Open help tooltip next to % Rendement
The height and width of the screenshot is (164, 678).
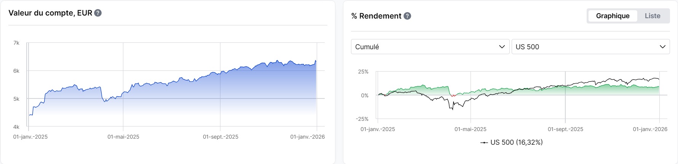click(x=407, y=16)
